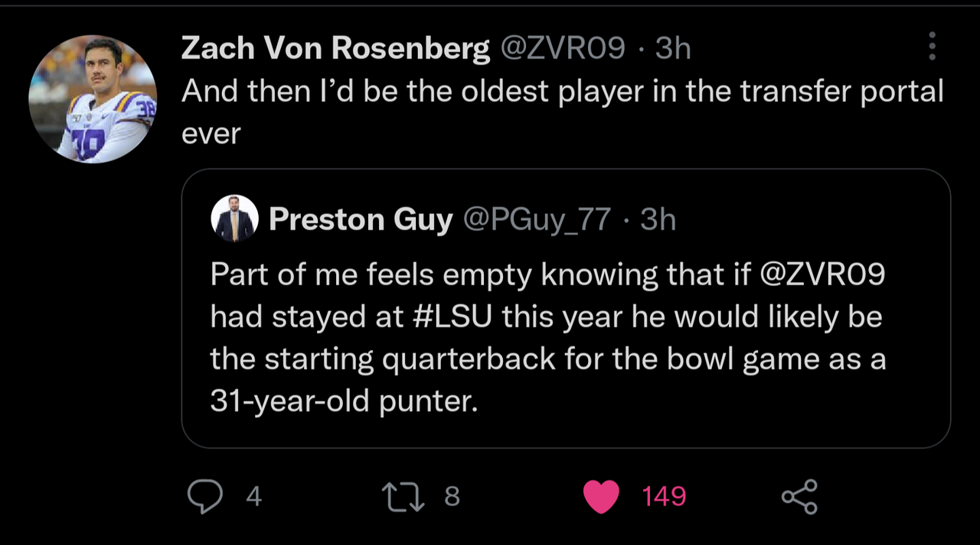Click the 149 likes count
This screenshot has width=980, height=545.
pyautogui.click(x=664, y=497)
